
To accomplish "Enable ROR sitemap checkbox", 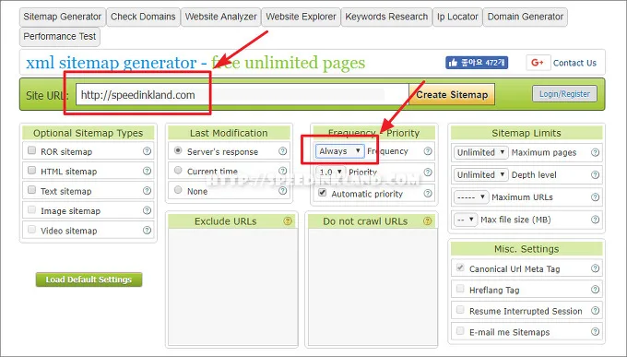I will point(31,150).
